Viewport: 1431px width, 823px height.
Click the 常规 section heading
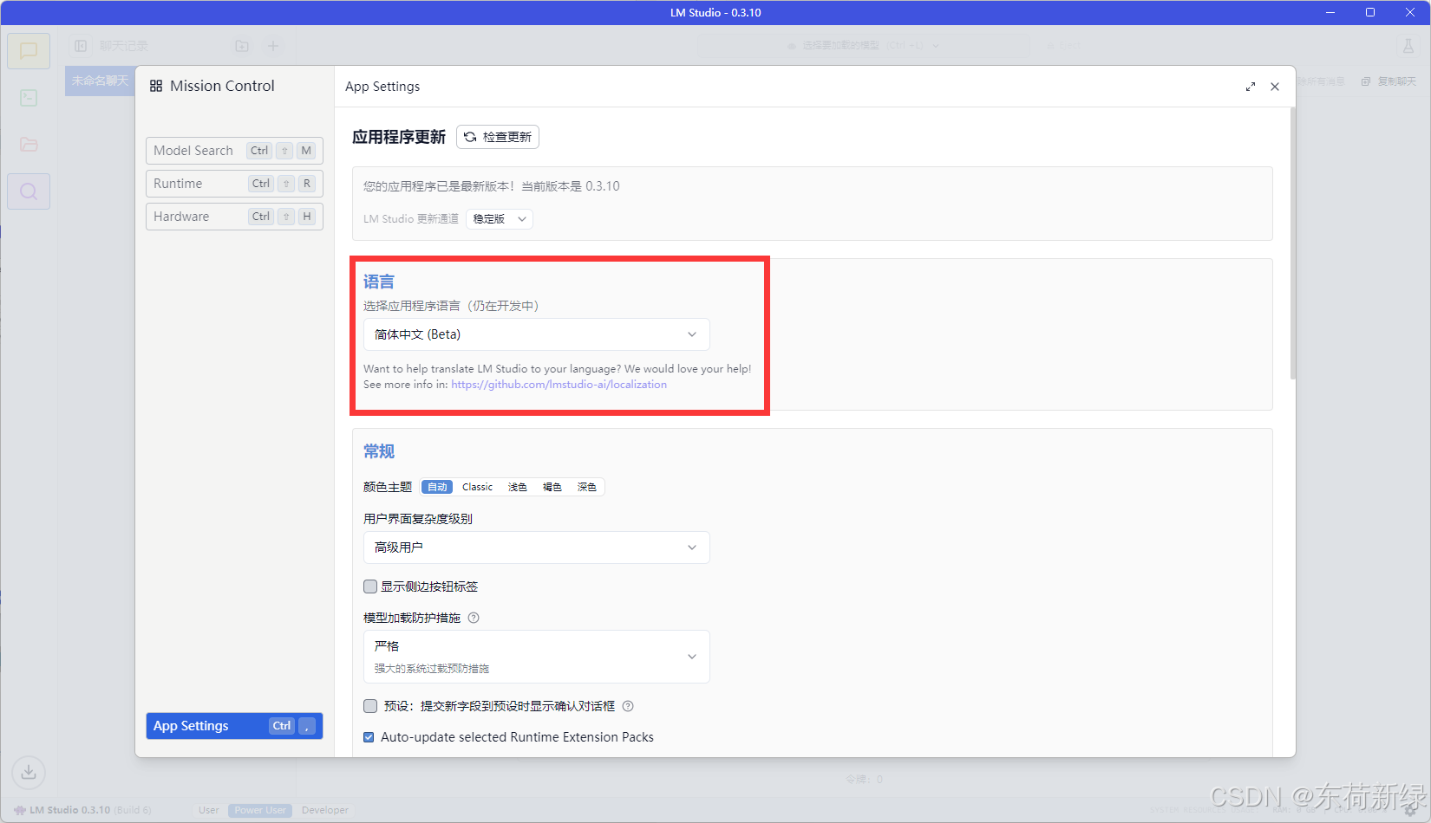[379, 451]
